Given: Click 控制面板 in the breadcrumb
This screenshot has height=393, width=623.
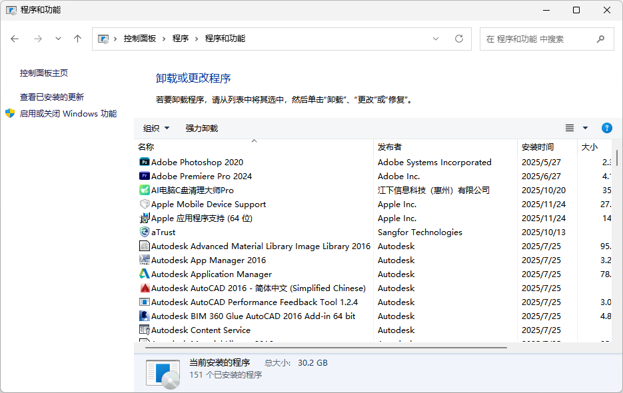Looking at the screenshot, I should (139, 39).
